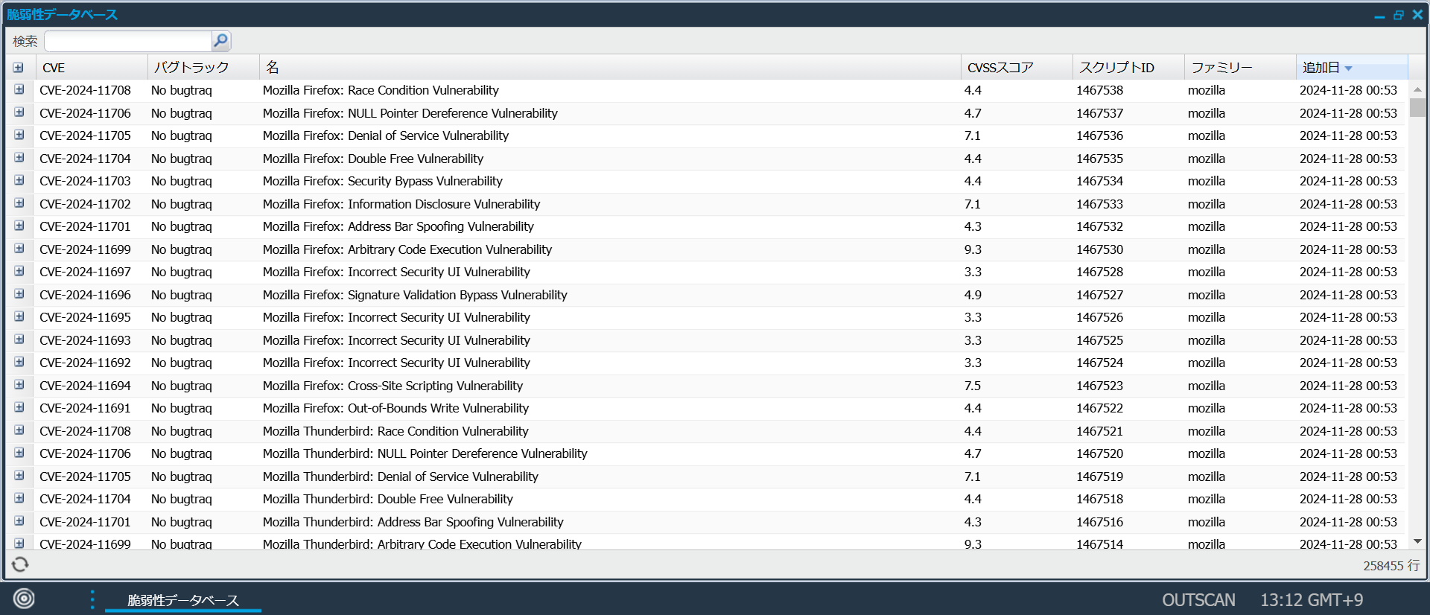Sort by the CVE column header
This screenshot has width=1430, height=615.
pos(92,68)
